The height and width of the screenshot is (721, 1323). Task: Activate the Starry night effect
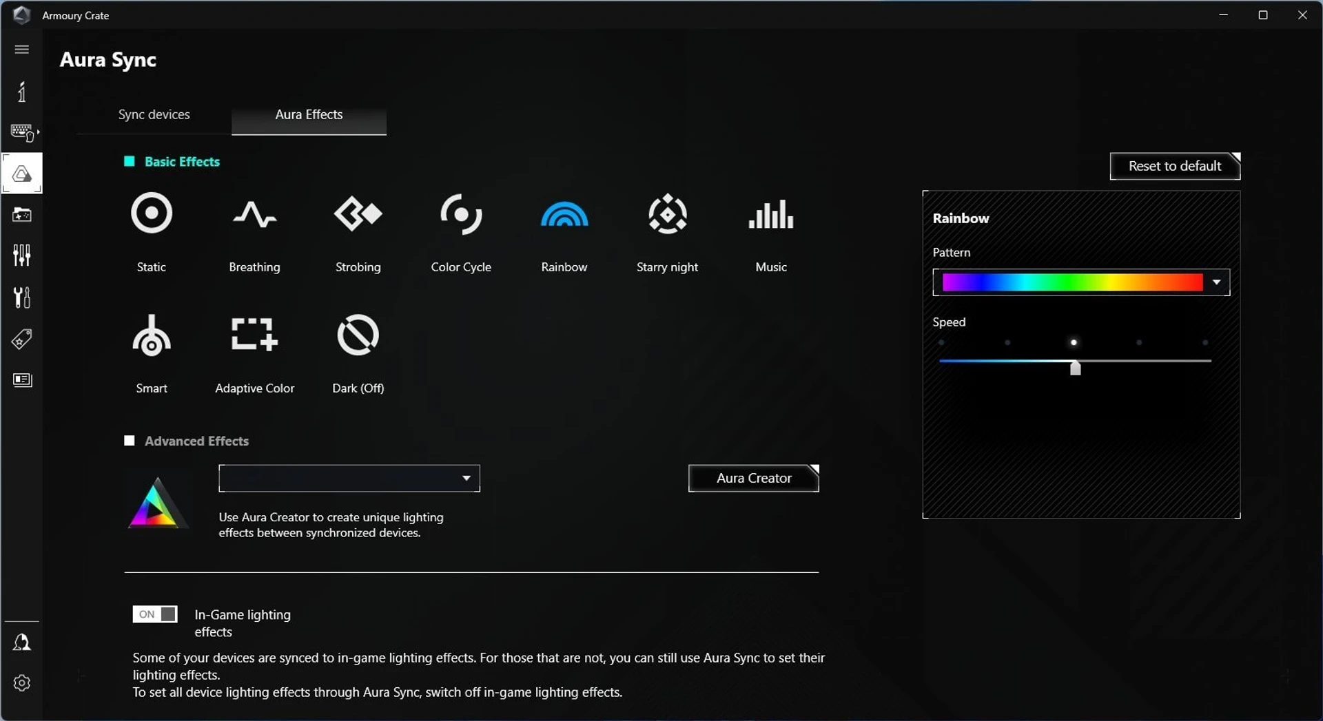667,213
